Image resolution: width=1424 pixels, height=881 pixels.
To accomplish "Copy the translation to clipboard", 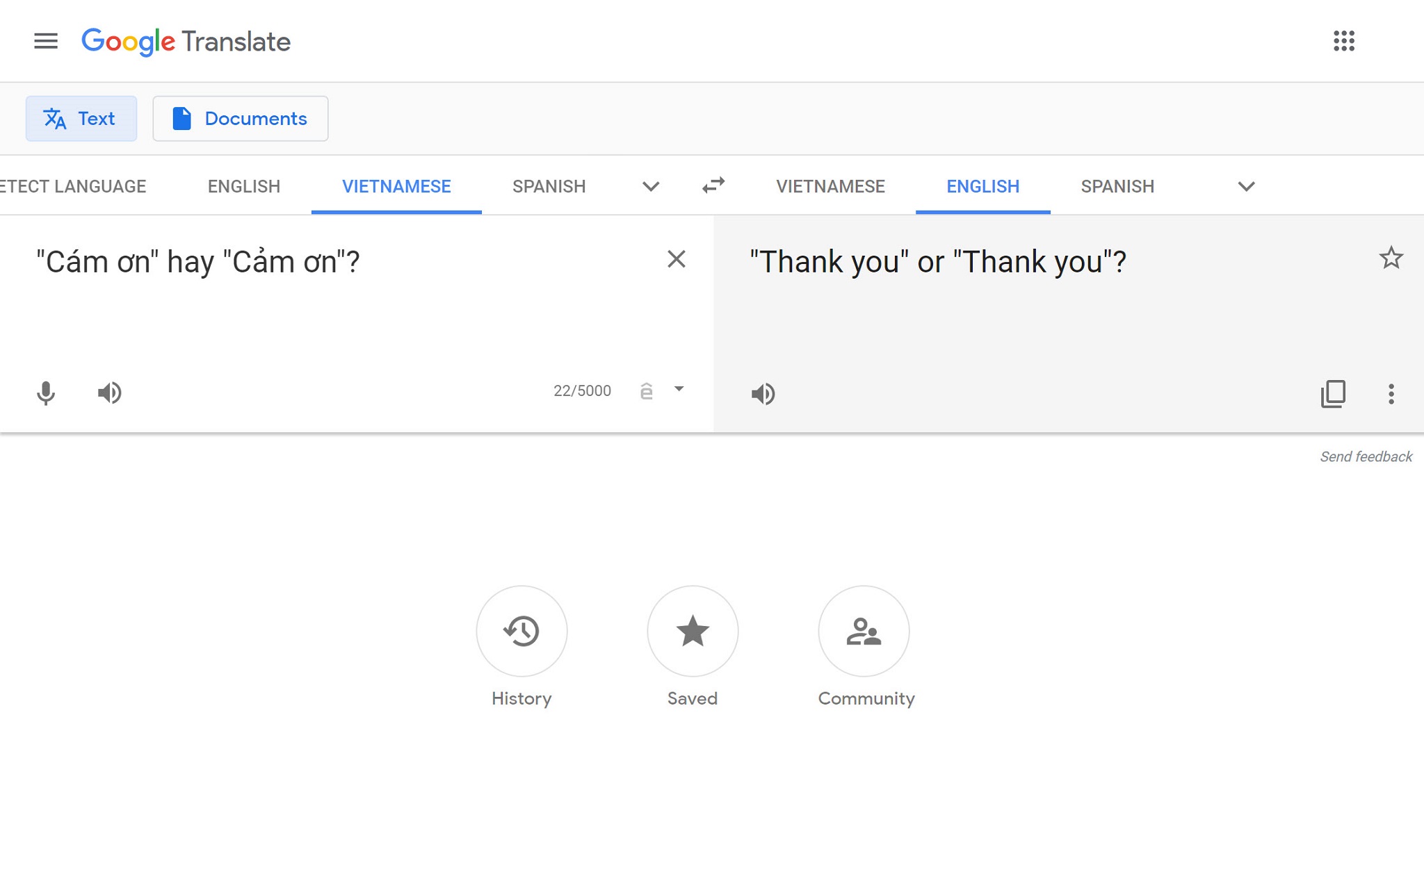I will point(1333,394).
